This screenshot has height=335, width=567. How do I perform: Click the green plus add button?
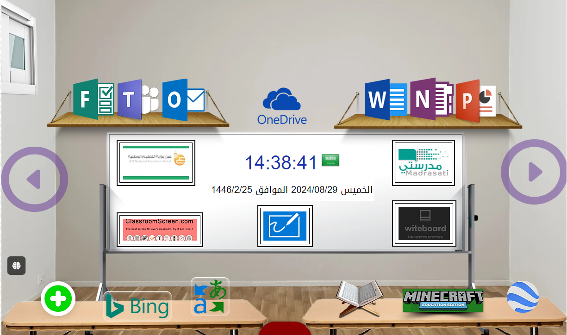(x=58, y=299)
